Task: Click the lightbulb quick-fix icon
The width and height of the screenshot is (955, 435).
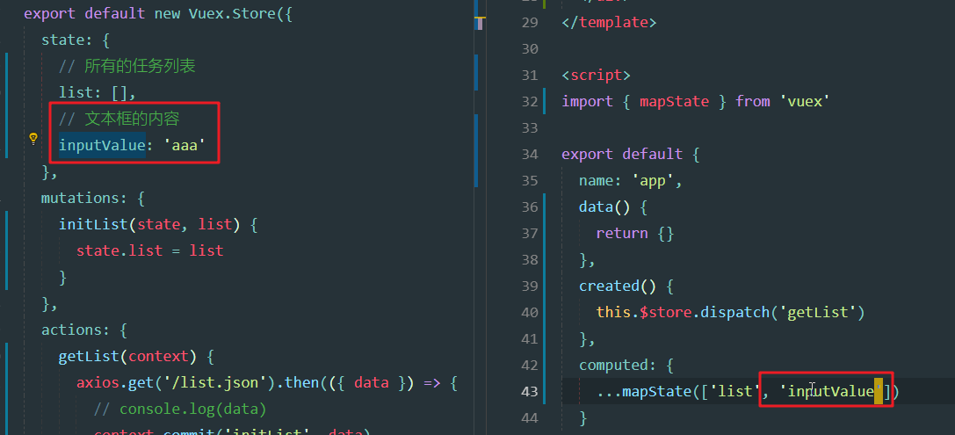Action: 33,138
